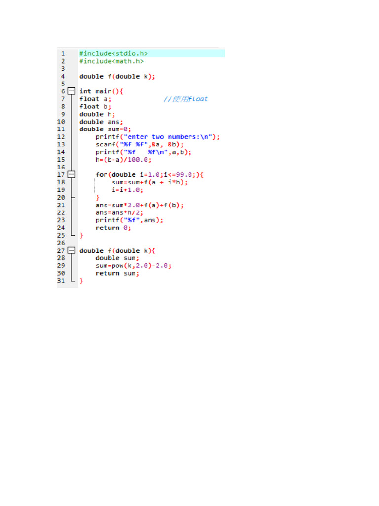The image size is (379, 506).
Task: Place cursor on h=(b-a)/100.0 line
Action: coord(123,160)
